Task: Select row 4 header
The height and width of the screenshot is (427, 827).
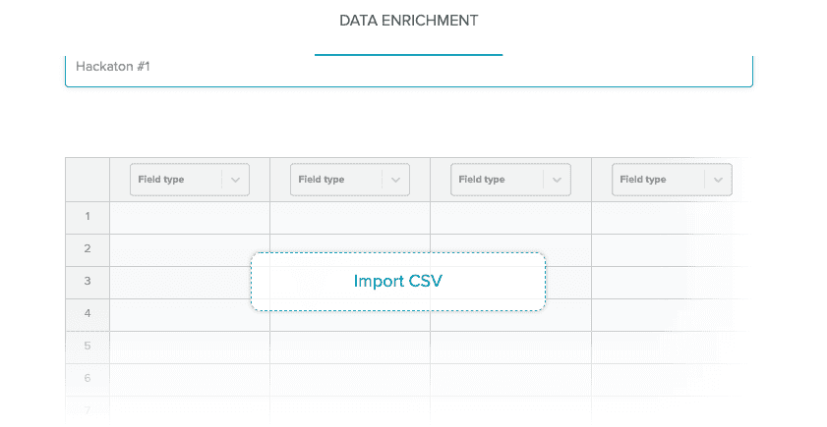Action: [88, 314]
